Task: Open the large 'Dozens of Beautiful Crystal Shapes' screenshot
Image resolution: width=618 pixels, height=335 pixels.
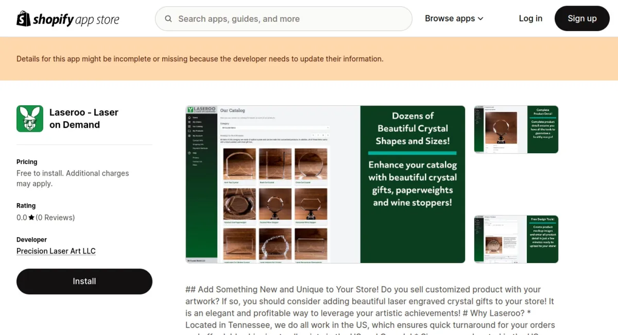Action: pyautogui.click(x=325, y=185)
